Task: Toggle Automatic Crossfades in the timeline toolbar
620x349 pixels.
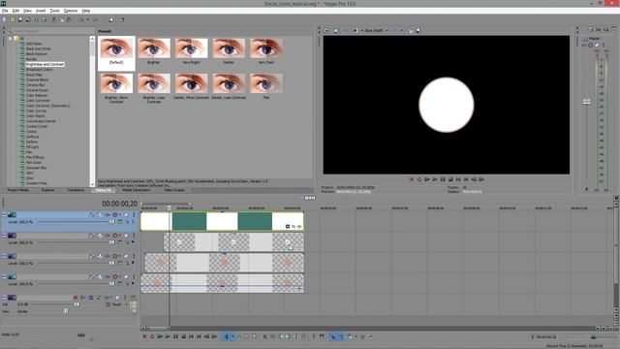Action: [x=340, y=336]
